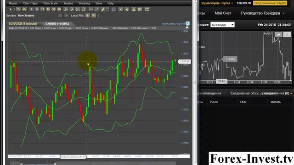Open the Drawing menu
This screenshot has height=165, width=294.
[84, 3]
